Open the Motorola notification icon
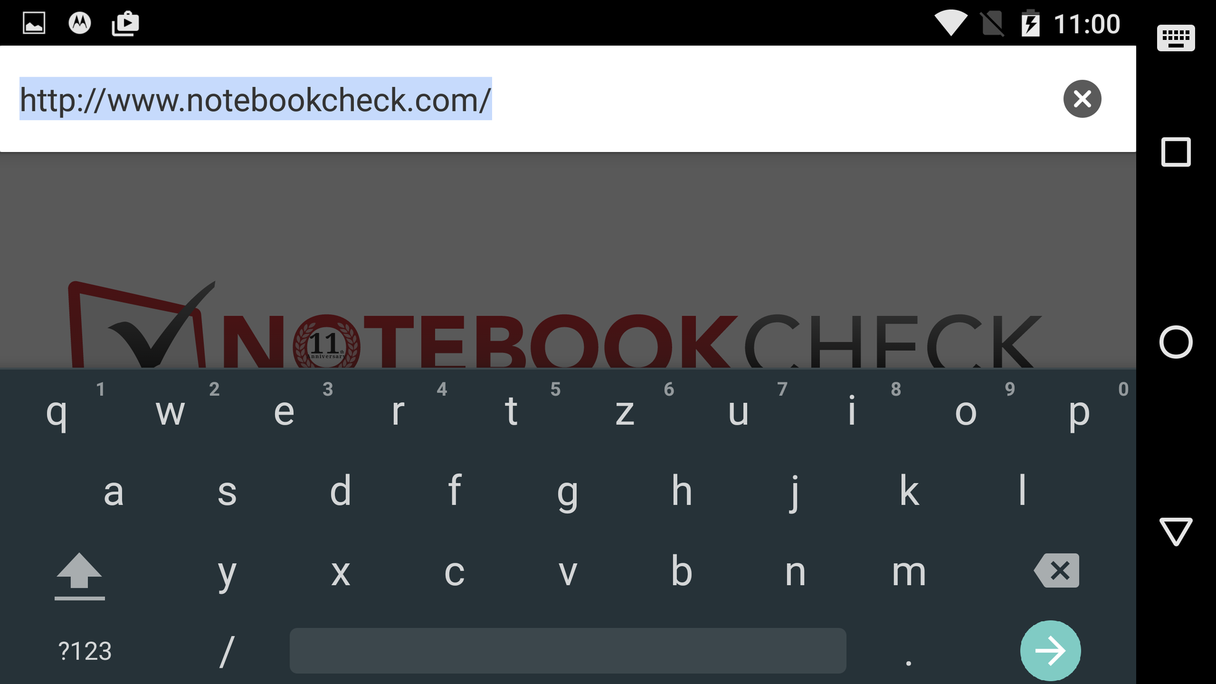Image resolution: width=1216 pixels, height=684 pixels. pyautogui.click(x=80, y=23)
